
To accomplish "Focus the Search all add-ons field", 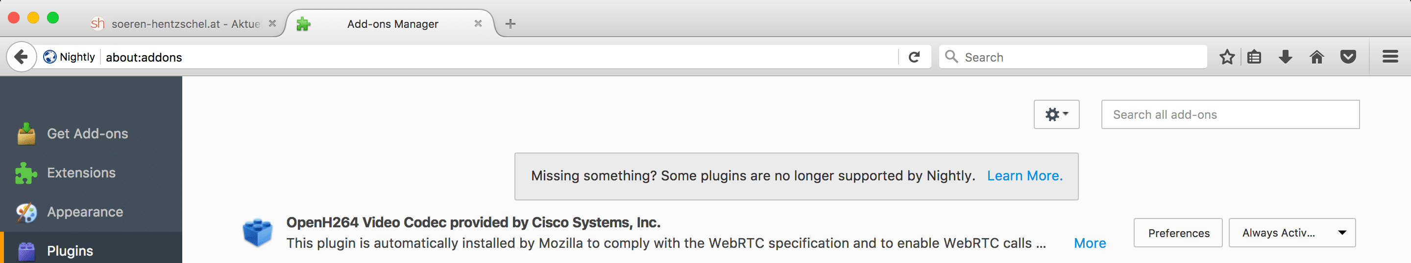I will point(1230,114).
